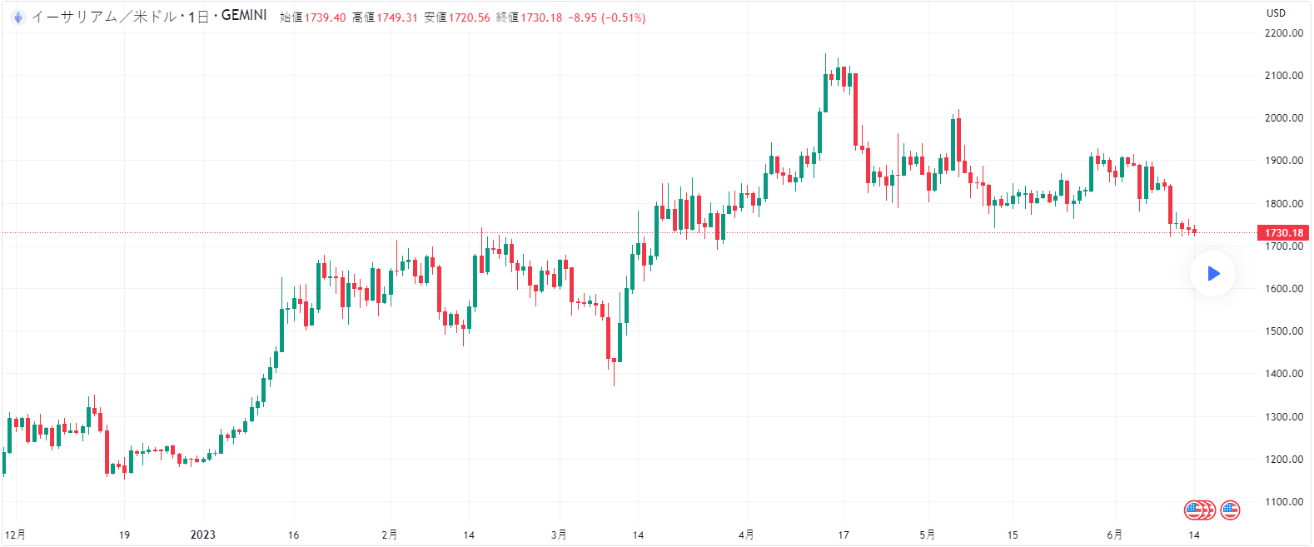Viewport: 1314px width, 547px height.
Task: Click the イーサリアム／米ドル symbol title
Action: (x=103, y=17)
